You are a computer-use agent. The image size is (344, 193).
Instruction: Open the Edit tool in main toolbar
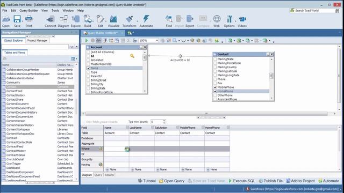pos(101,21)
